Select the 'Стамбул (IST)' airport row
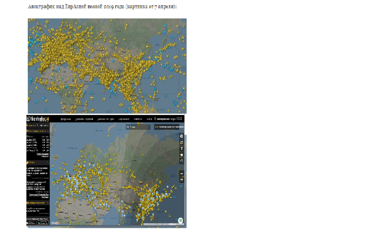376x232 pixels. click(x=38, y=140)
